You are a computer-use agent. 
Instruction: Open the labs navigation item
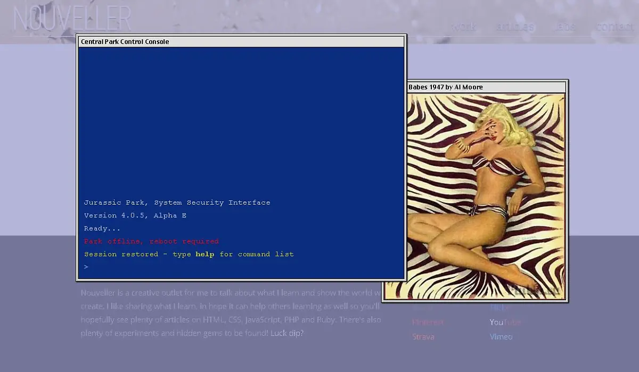[564, 27]
